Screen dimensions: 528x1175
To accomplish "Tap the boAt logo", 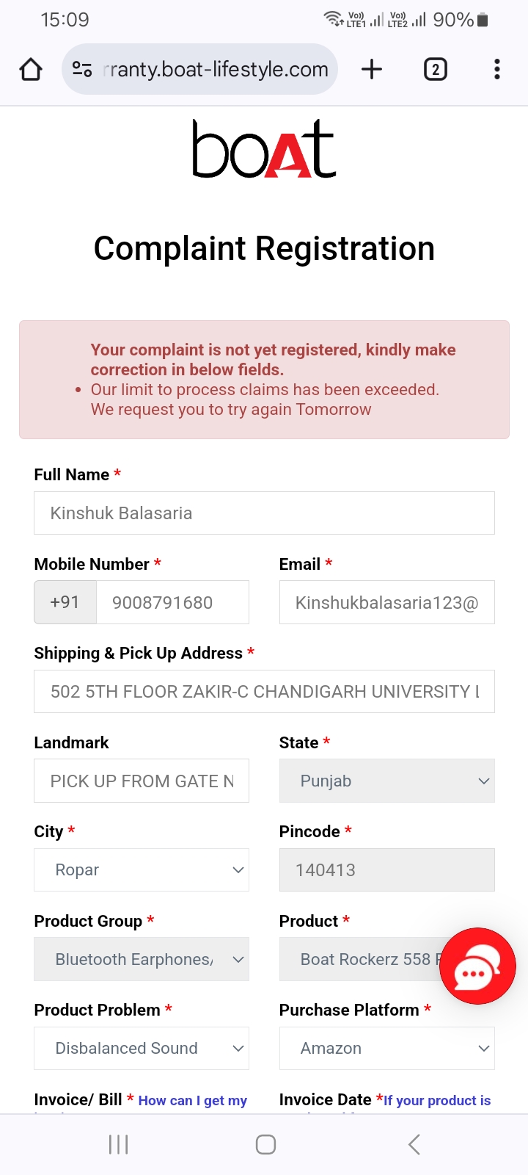I will tap(264, 150).
